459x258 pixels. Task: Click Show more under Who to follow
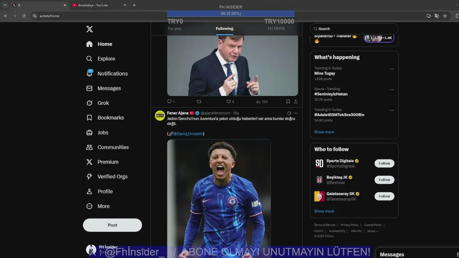pyautogui.click(x=324, y=211)
